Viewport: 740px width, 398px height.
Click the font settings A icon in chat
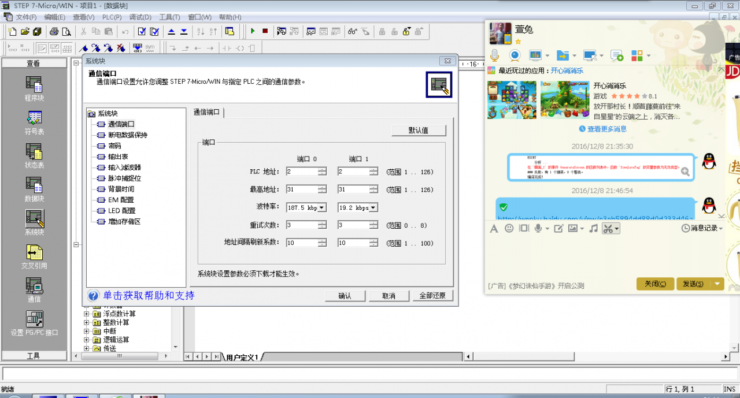tap(494, 228)
